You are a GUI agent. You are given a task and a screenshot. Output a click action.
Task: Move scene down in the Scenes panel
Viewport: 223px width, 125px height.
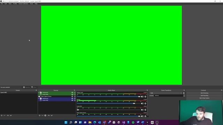(x=11, y=116)
